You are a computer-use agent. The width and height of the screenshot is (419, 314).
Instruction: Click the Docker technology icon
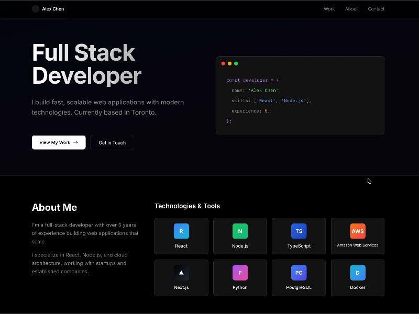click(358, 273)
